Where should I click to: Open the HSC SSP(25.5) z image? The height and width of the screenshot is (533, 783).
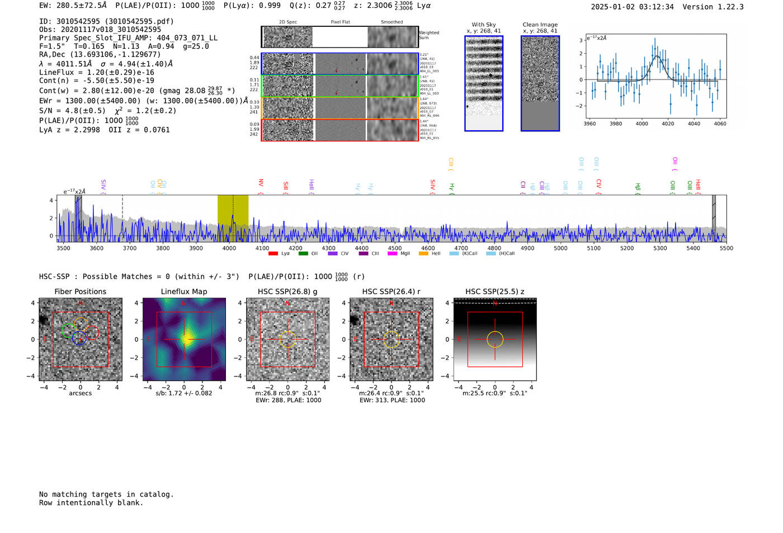(x=495, y=339)
